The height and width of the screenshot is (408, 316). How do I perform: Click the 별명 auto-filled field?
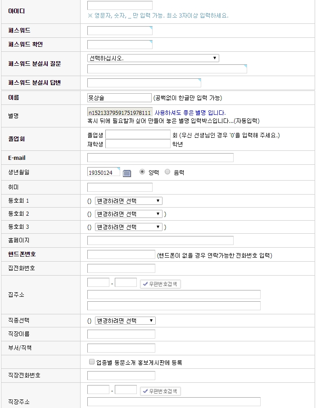120,113
